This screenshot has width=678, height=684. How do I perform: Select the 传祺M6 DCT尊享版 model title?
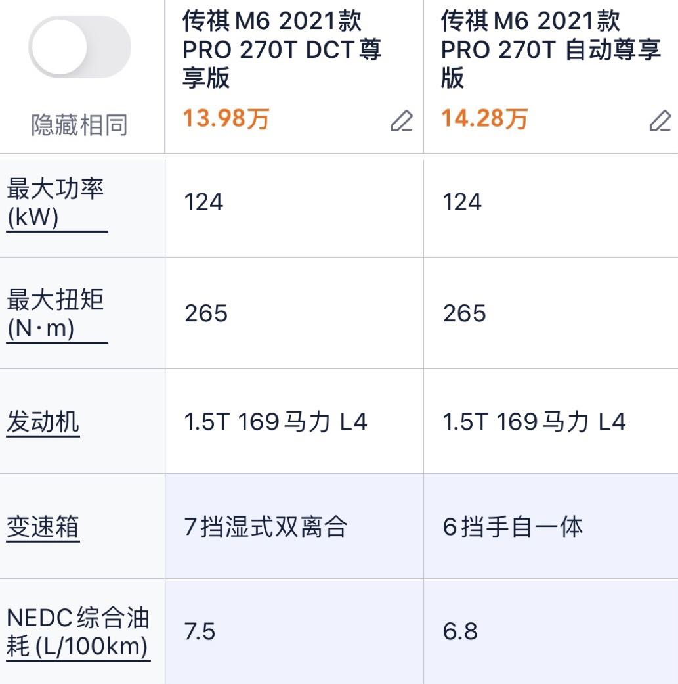click(282, 49)
